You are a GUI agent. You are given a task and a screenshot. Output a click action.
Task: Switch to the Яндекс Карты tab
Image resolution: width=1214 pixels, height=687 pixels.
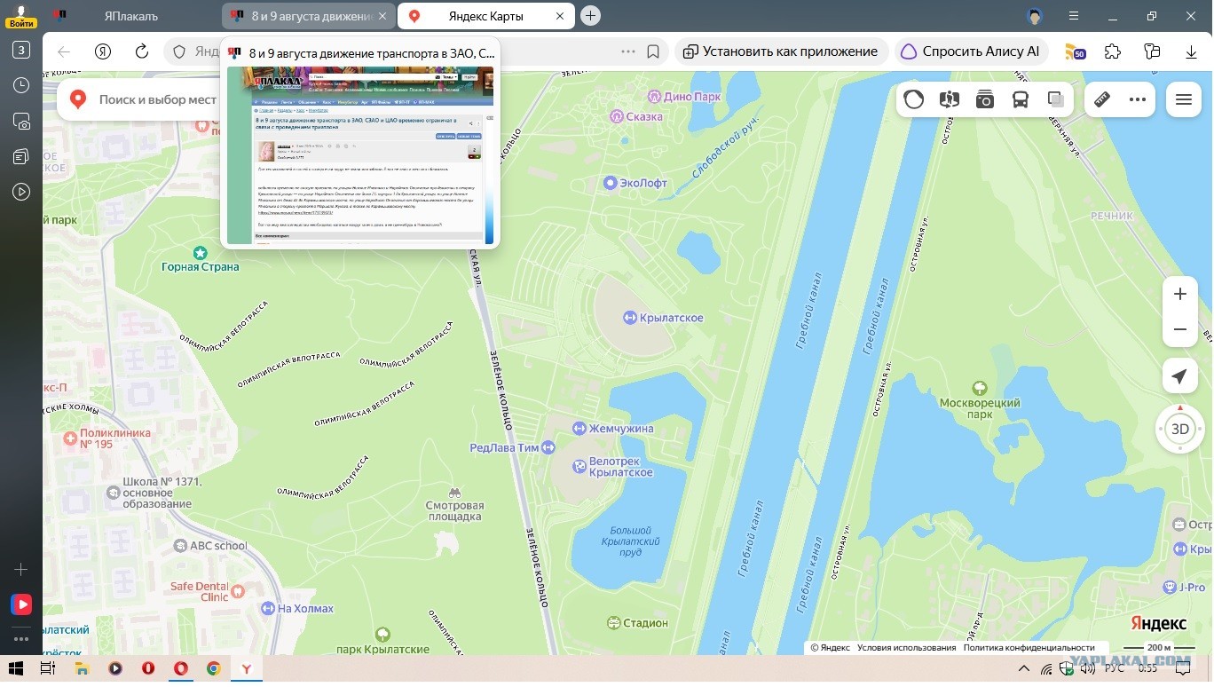tap(485, 16)
